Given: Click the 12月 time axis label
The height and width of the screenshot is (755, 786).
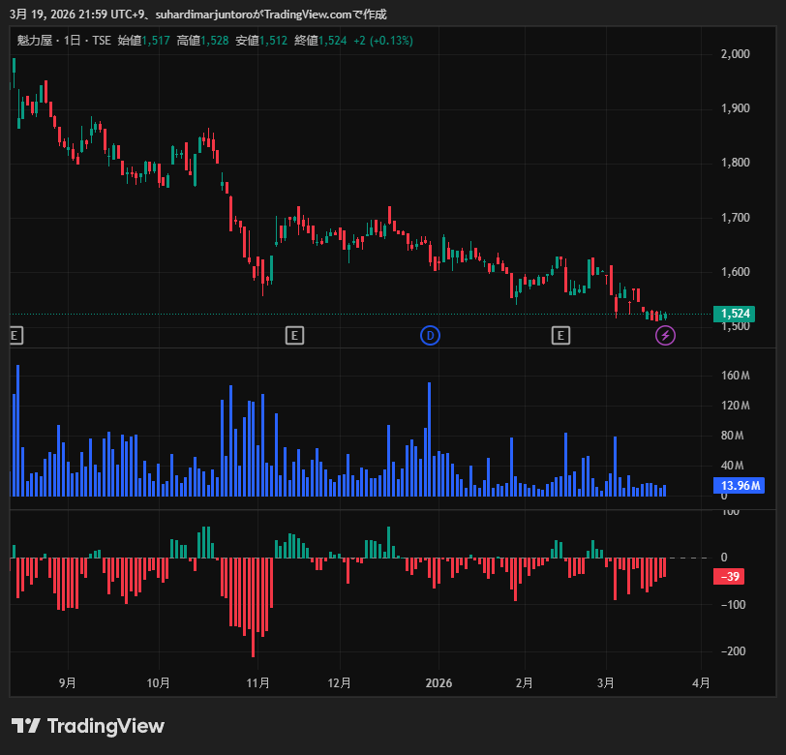Looking at the screenshot, I should pyautogui.click(x=340, y=683).
